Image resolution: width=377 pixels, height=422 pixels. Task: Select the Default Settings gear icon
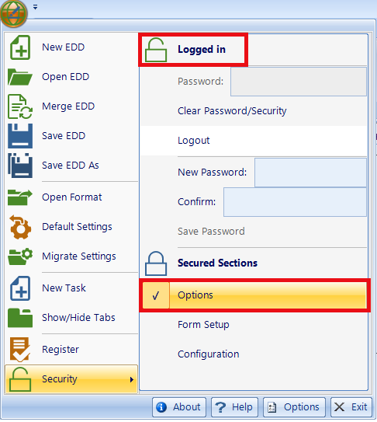click(x=20, y=227)
